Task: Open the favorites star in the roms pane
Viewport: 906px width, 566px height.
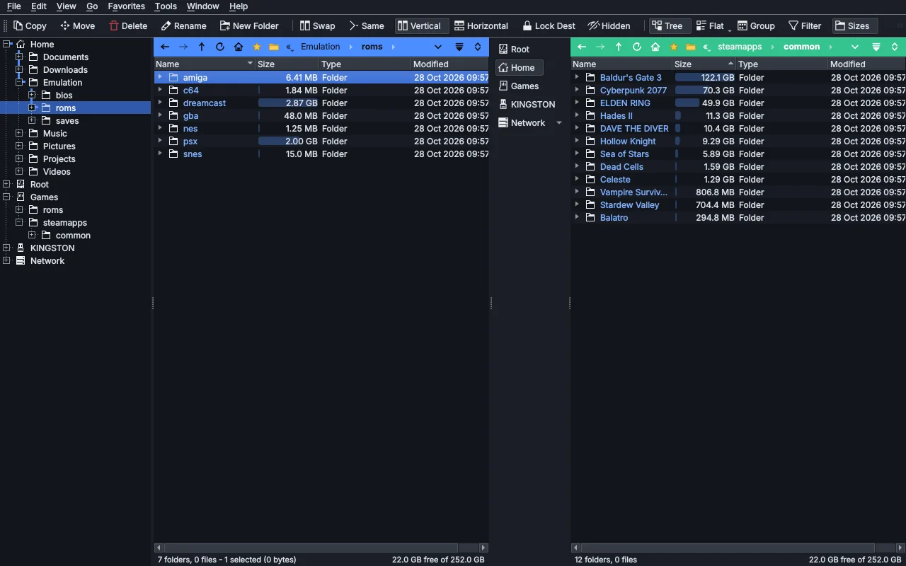Action: 257,47
